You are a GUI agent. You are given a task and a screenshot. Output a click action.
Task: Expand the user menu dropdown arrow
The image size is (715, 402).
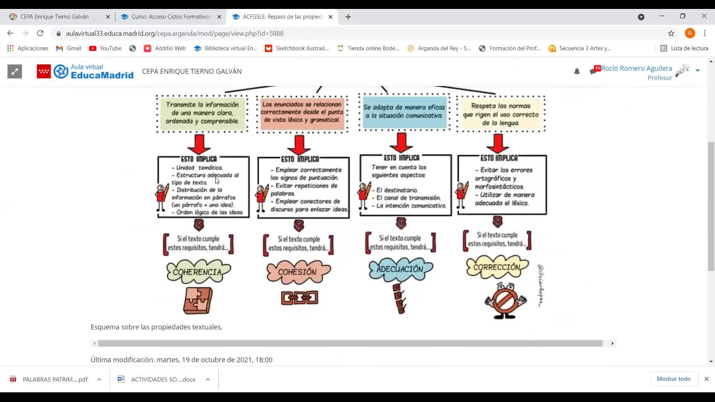(697, 70)
